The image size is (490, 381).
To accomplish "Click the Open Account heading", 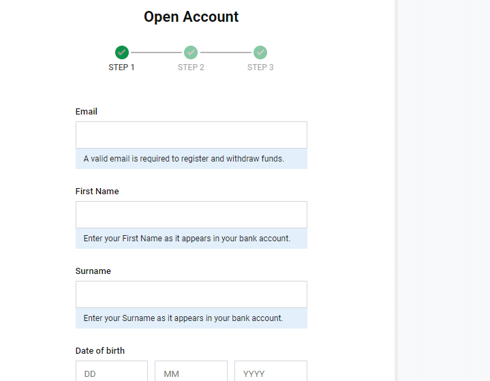I will 191,17.
